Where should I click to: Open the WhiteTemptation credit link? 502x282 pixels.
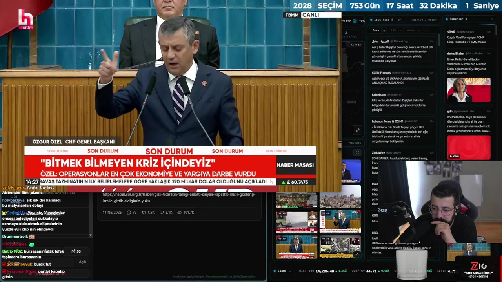[244, 277]
